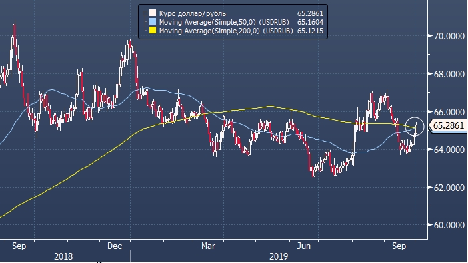Click the white Курс доллар/рубль color swatch

(153, 13)
